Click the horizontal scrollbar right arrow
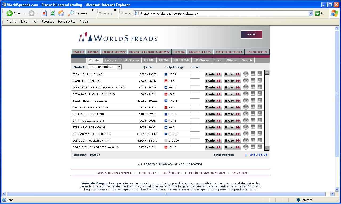 [332, 194]
